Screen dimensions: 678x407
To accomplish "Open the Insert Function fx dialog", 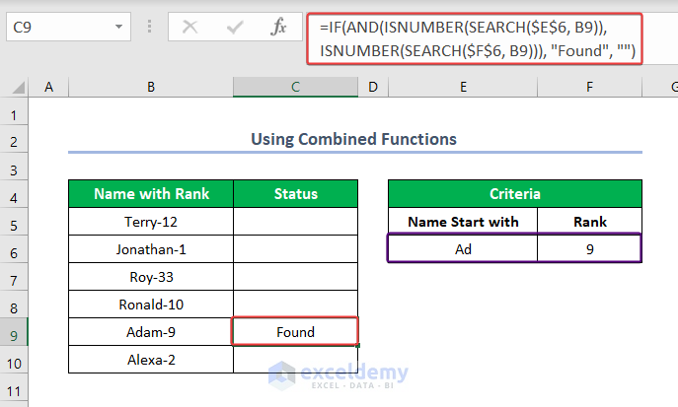I will (278, 27).
